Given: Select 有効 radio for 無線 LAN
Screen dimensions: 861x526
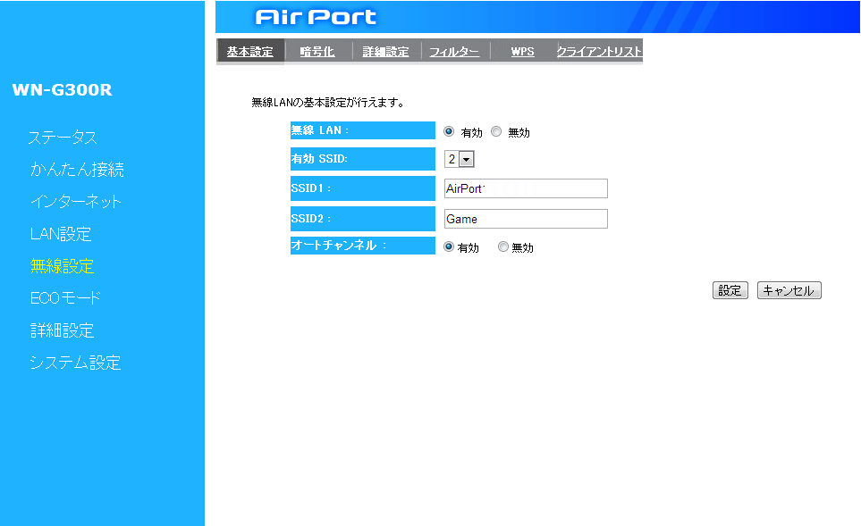Looking at the screenshot, I should [450, 131].
